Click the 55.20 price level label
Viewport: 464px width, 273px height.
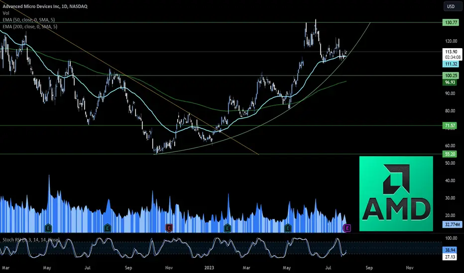[450, 154]
